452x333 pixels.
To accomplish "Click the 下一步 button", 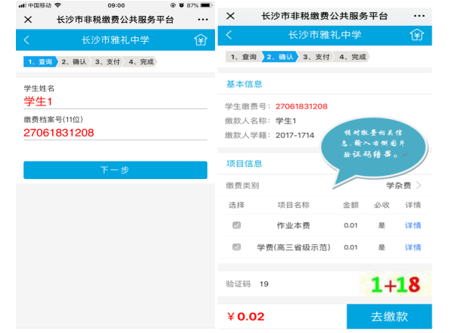I will click(115, 170).
